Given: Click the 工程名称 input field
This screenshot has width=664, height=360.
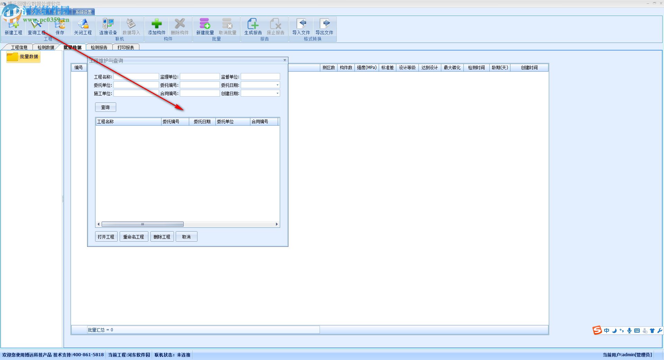Looking at the screenshot, I should (x=136, y=76).
